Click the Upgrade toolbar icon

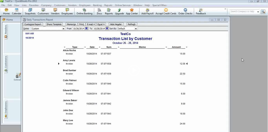119,12
